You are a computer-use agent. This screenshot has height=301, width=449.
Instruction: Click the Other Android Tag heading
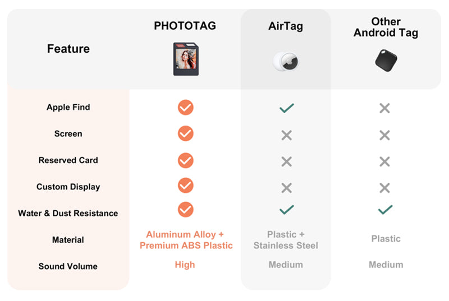[x=386, y=27]
